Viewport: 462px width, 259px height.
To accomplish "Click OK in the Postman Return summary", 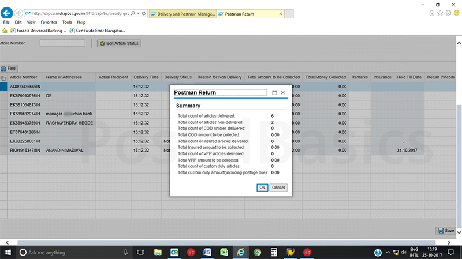I will pos(262,187).
